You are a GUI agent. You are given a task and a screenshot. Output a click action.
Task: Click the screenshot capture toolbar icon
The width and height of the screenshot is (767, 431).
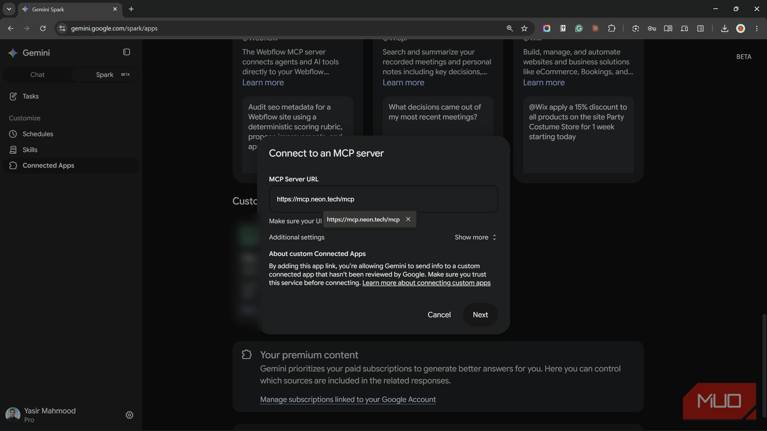(635, 28)
